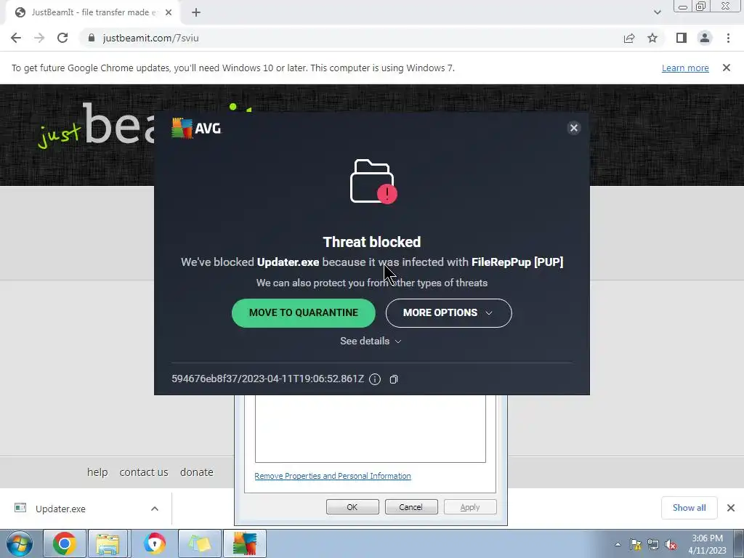Screen dimensions: 744x558
Task: Go back with the browser back arrow
Action: 16,38
